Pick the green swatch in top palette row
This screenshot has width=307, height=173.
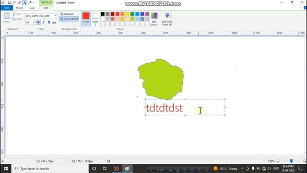pos(132,14)
